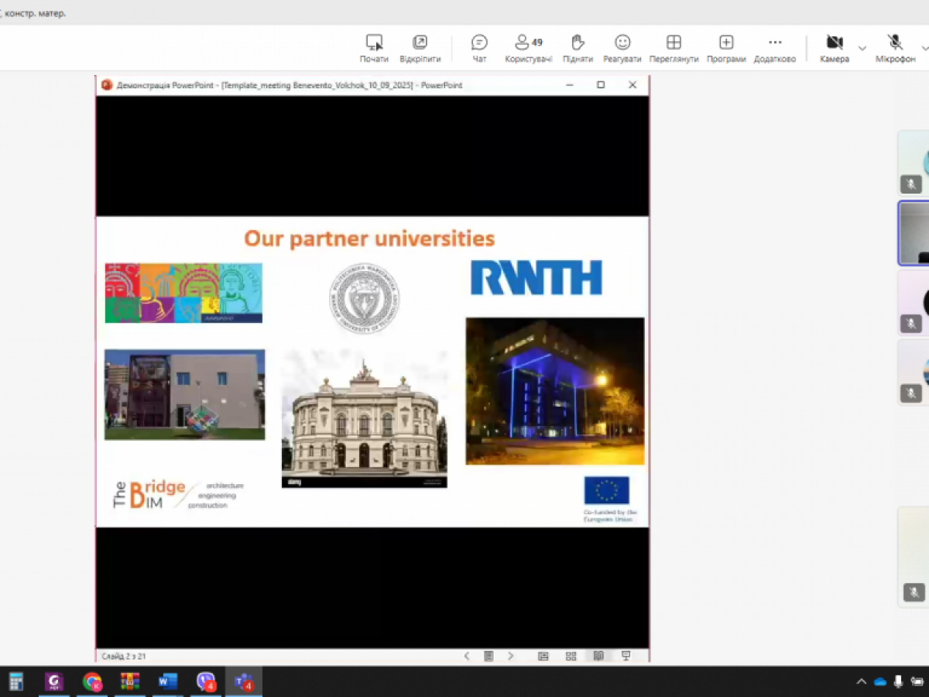Start the slide show from status bar
The width and height of the screenshot is (929, 697).
(626, 656)
